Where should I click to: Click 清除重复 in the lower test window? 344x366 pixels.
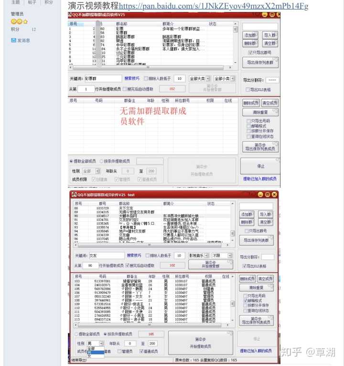(x=256, y=288)
